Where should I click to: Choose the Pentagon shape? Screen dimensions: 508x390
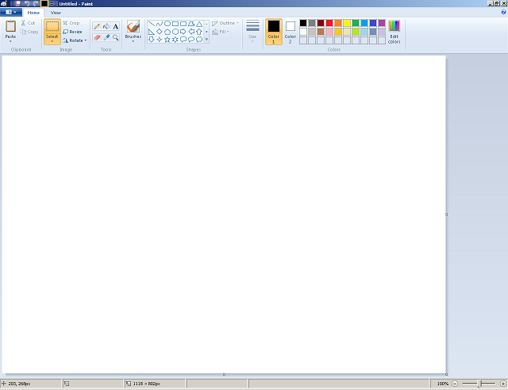(167, 32)
